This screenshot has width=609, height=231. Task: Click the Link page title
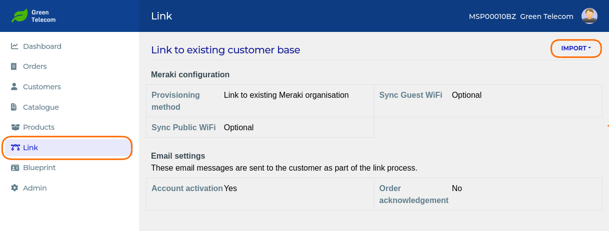[161, 16]
